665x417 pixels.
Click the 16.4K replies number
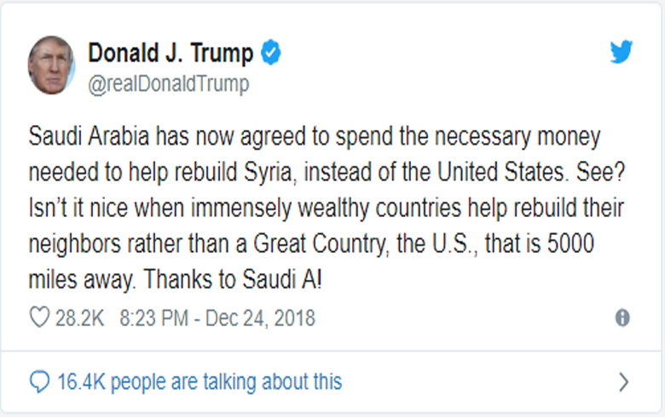click(x=81, y=381)
